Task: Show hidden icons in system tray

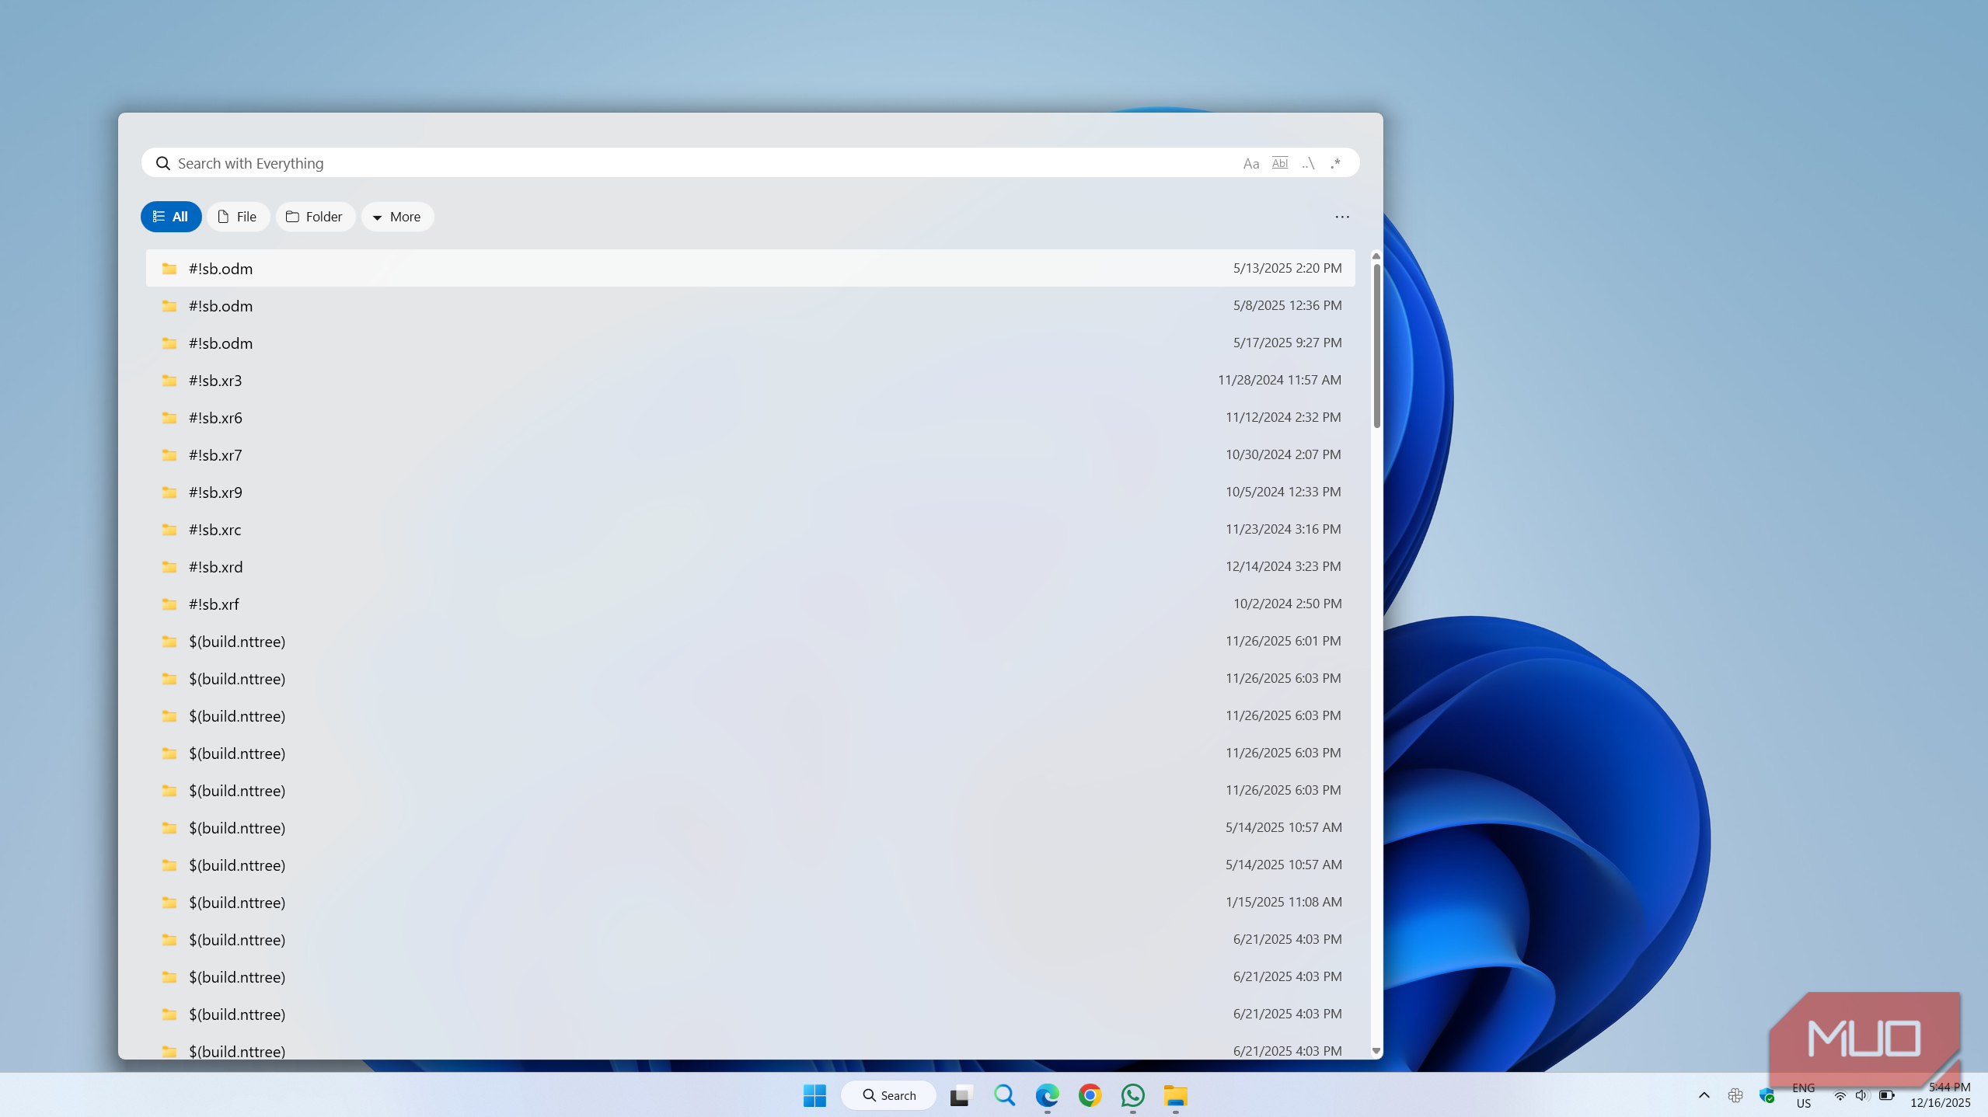Action: coord(1704,1095)
